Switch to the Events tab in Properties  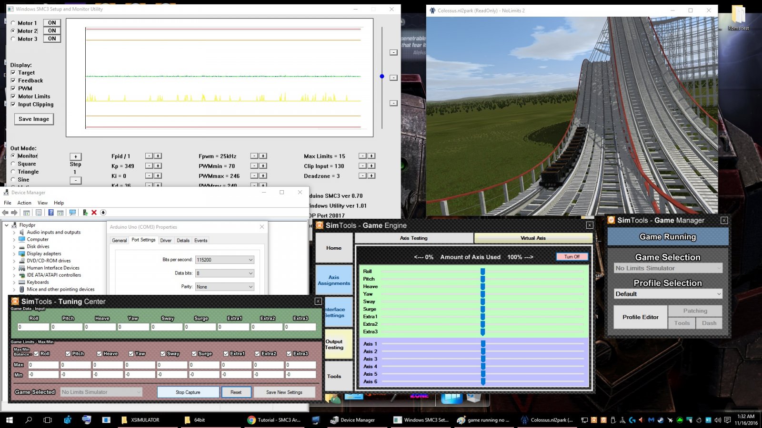coord(201,241)
